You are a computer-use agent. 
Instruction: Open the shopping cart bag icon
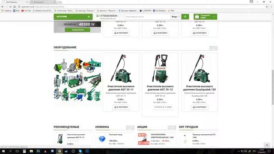tap(197, 17)
